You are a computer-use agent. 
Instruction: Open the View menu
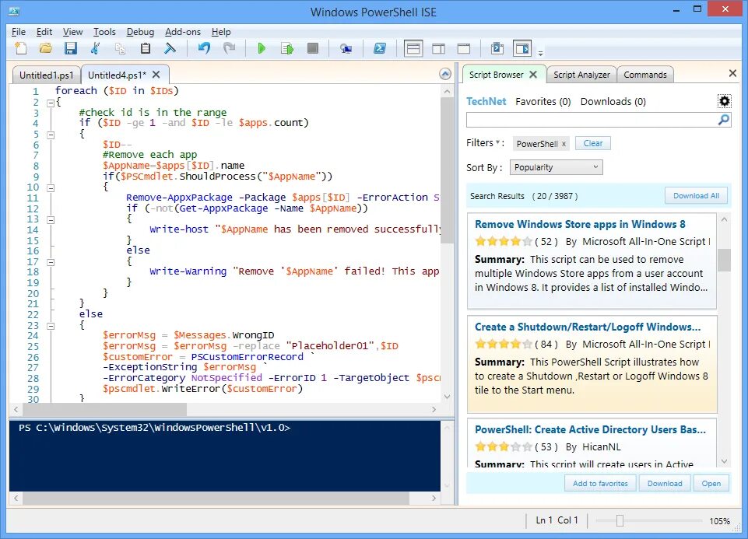72,32
